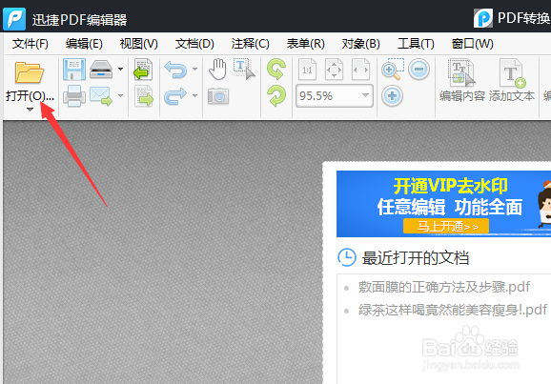Expand the Undo history dropdown arrow
Image resolution: width=551 pixels, height=384 pixels.
click(194, 69)
